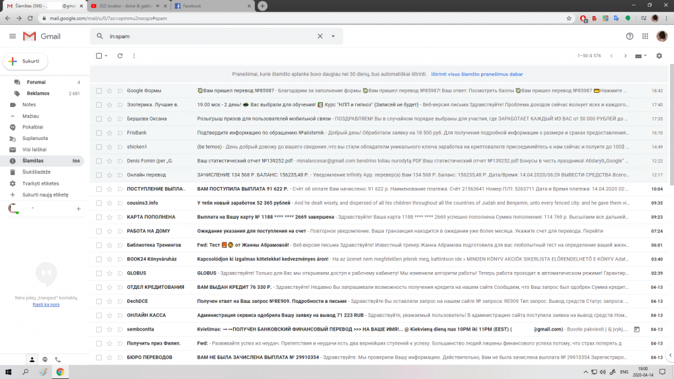Open the Šiukšliadėžė trash folder
Screen dimensions: 674x379
pos(36,172)
